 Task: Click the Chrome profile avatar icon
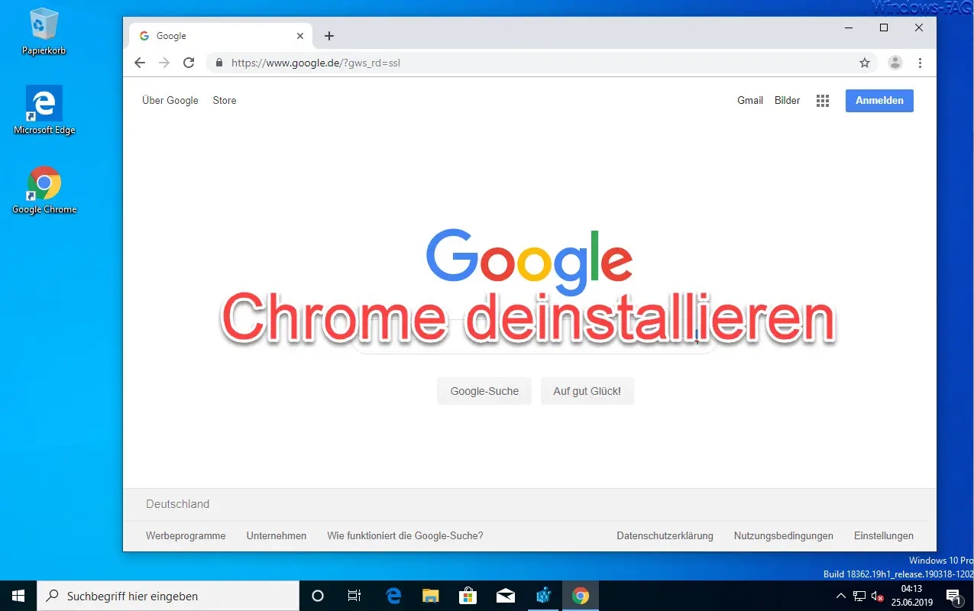895,63
